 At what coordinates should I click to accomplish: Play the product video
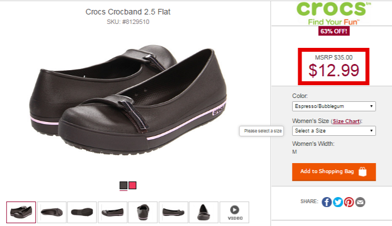(235, 212)
